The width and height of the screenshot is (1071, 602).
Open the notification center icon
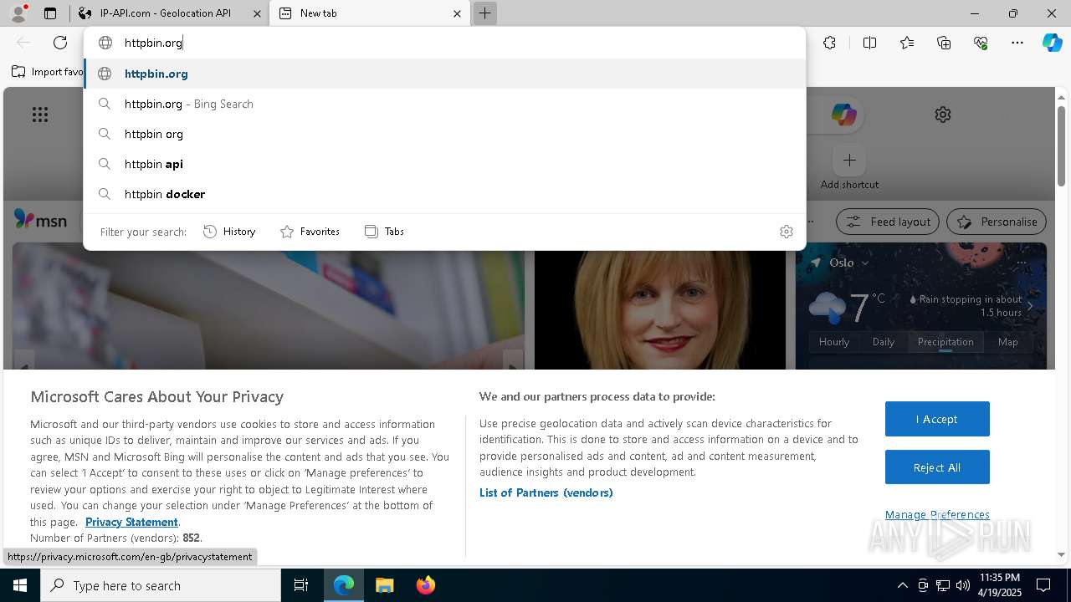[x=1043, y=585]
